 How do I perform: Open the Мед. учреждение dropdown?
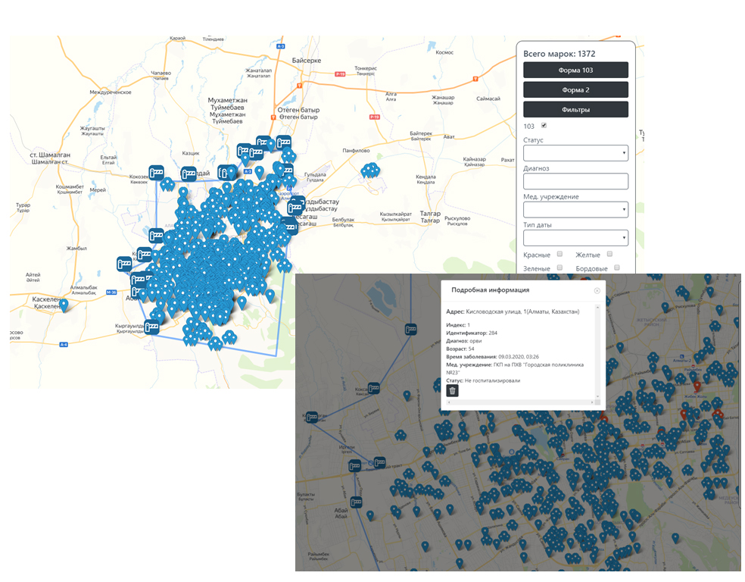[x=575, y=210]
